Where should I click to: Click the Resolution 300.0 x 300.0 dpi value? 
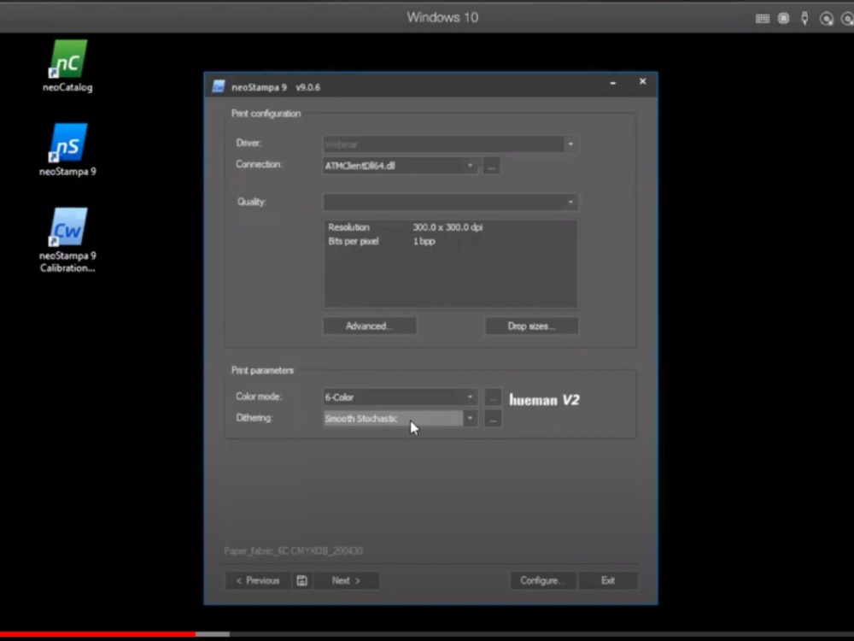coord(447,227)
